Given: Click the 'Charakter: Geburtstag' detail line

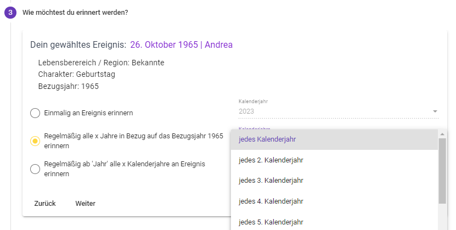Looking at the screenshot, I should [x=77, y=74].
